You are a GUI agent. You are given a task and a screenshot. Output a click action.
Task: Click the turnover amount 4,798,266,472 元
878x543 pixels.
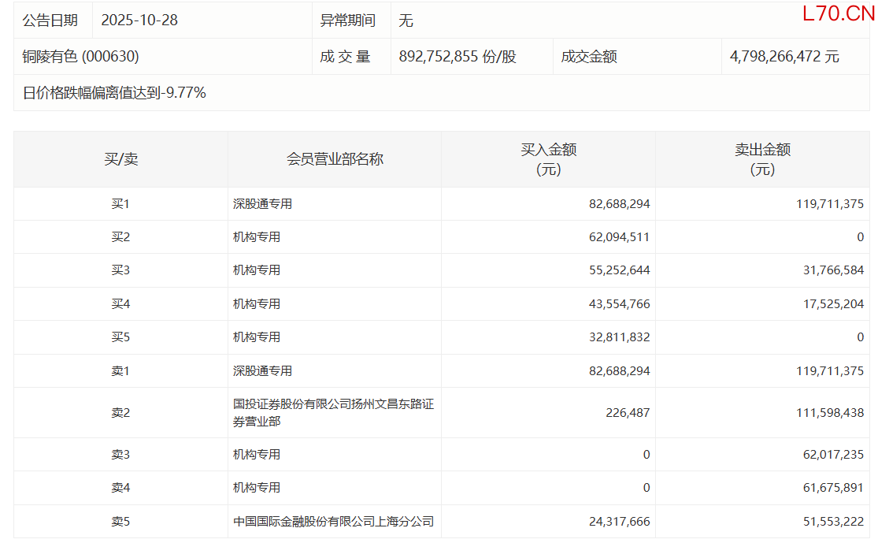pyautogui.click(x=784, y=57)
